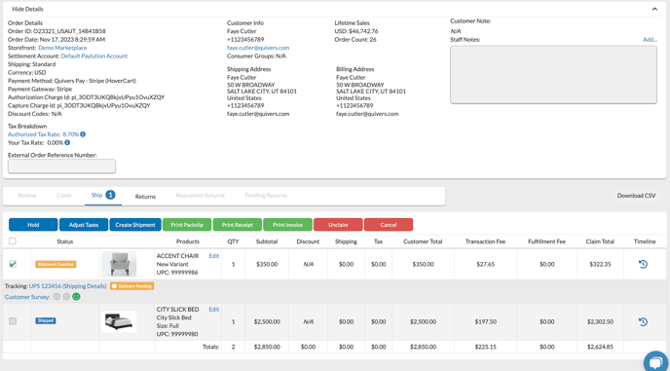Click the Order ID O23321_USAUT_14B41B58 text
The image size is (670, 371).
[x=56, y=31]
